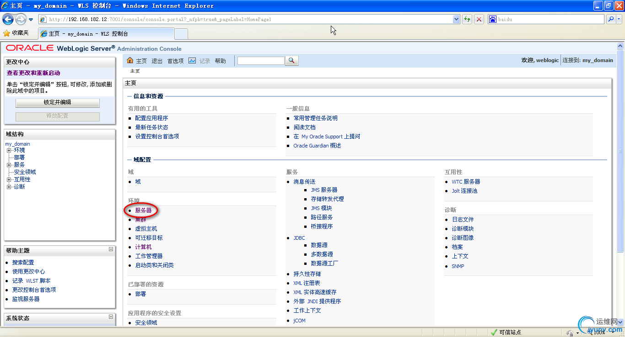Click the console search text field
The image size is (625, 337).
tap(261, 61)
